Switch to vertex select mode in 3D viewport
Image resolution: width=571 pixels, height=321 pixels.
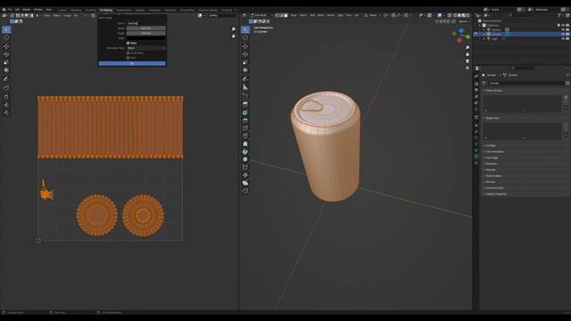(x=277, y=15)
